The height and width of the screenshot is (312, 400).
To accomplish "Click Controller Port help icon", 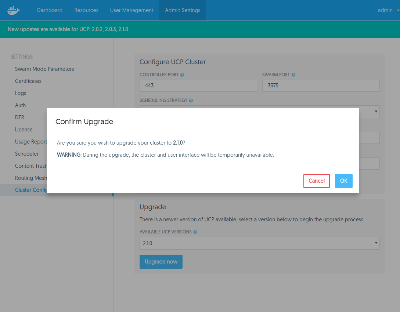I will (x=182, y=75).
